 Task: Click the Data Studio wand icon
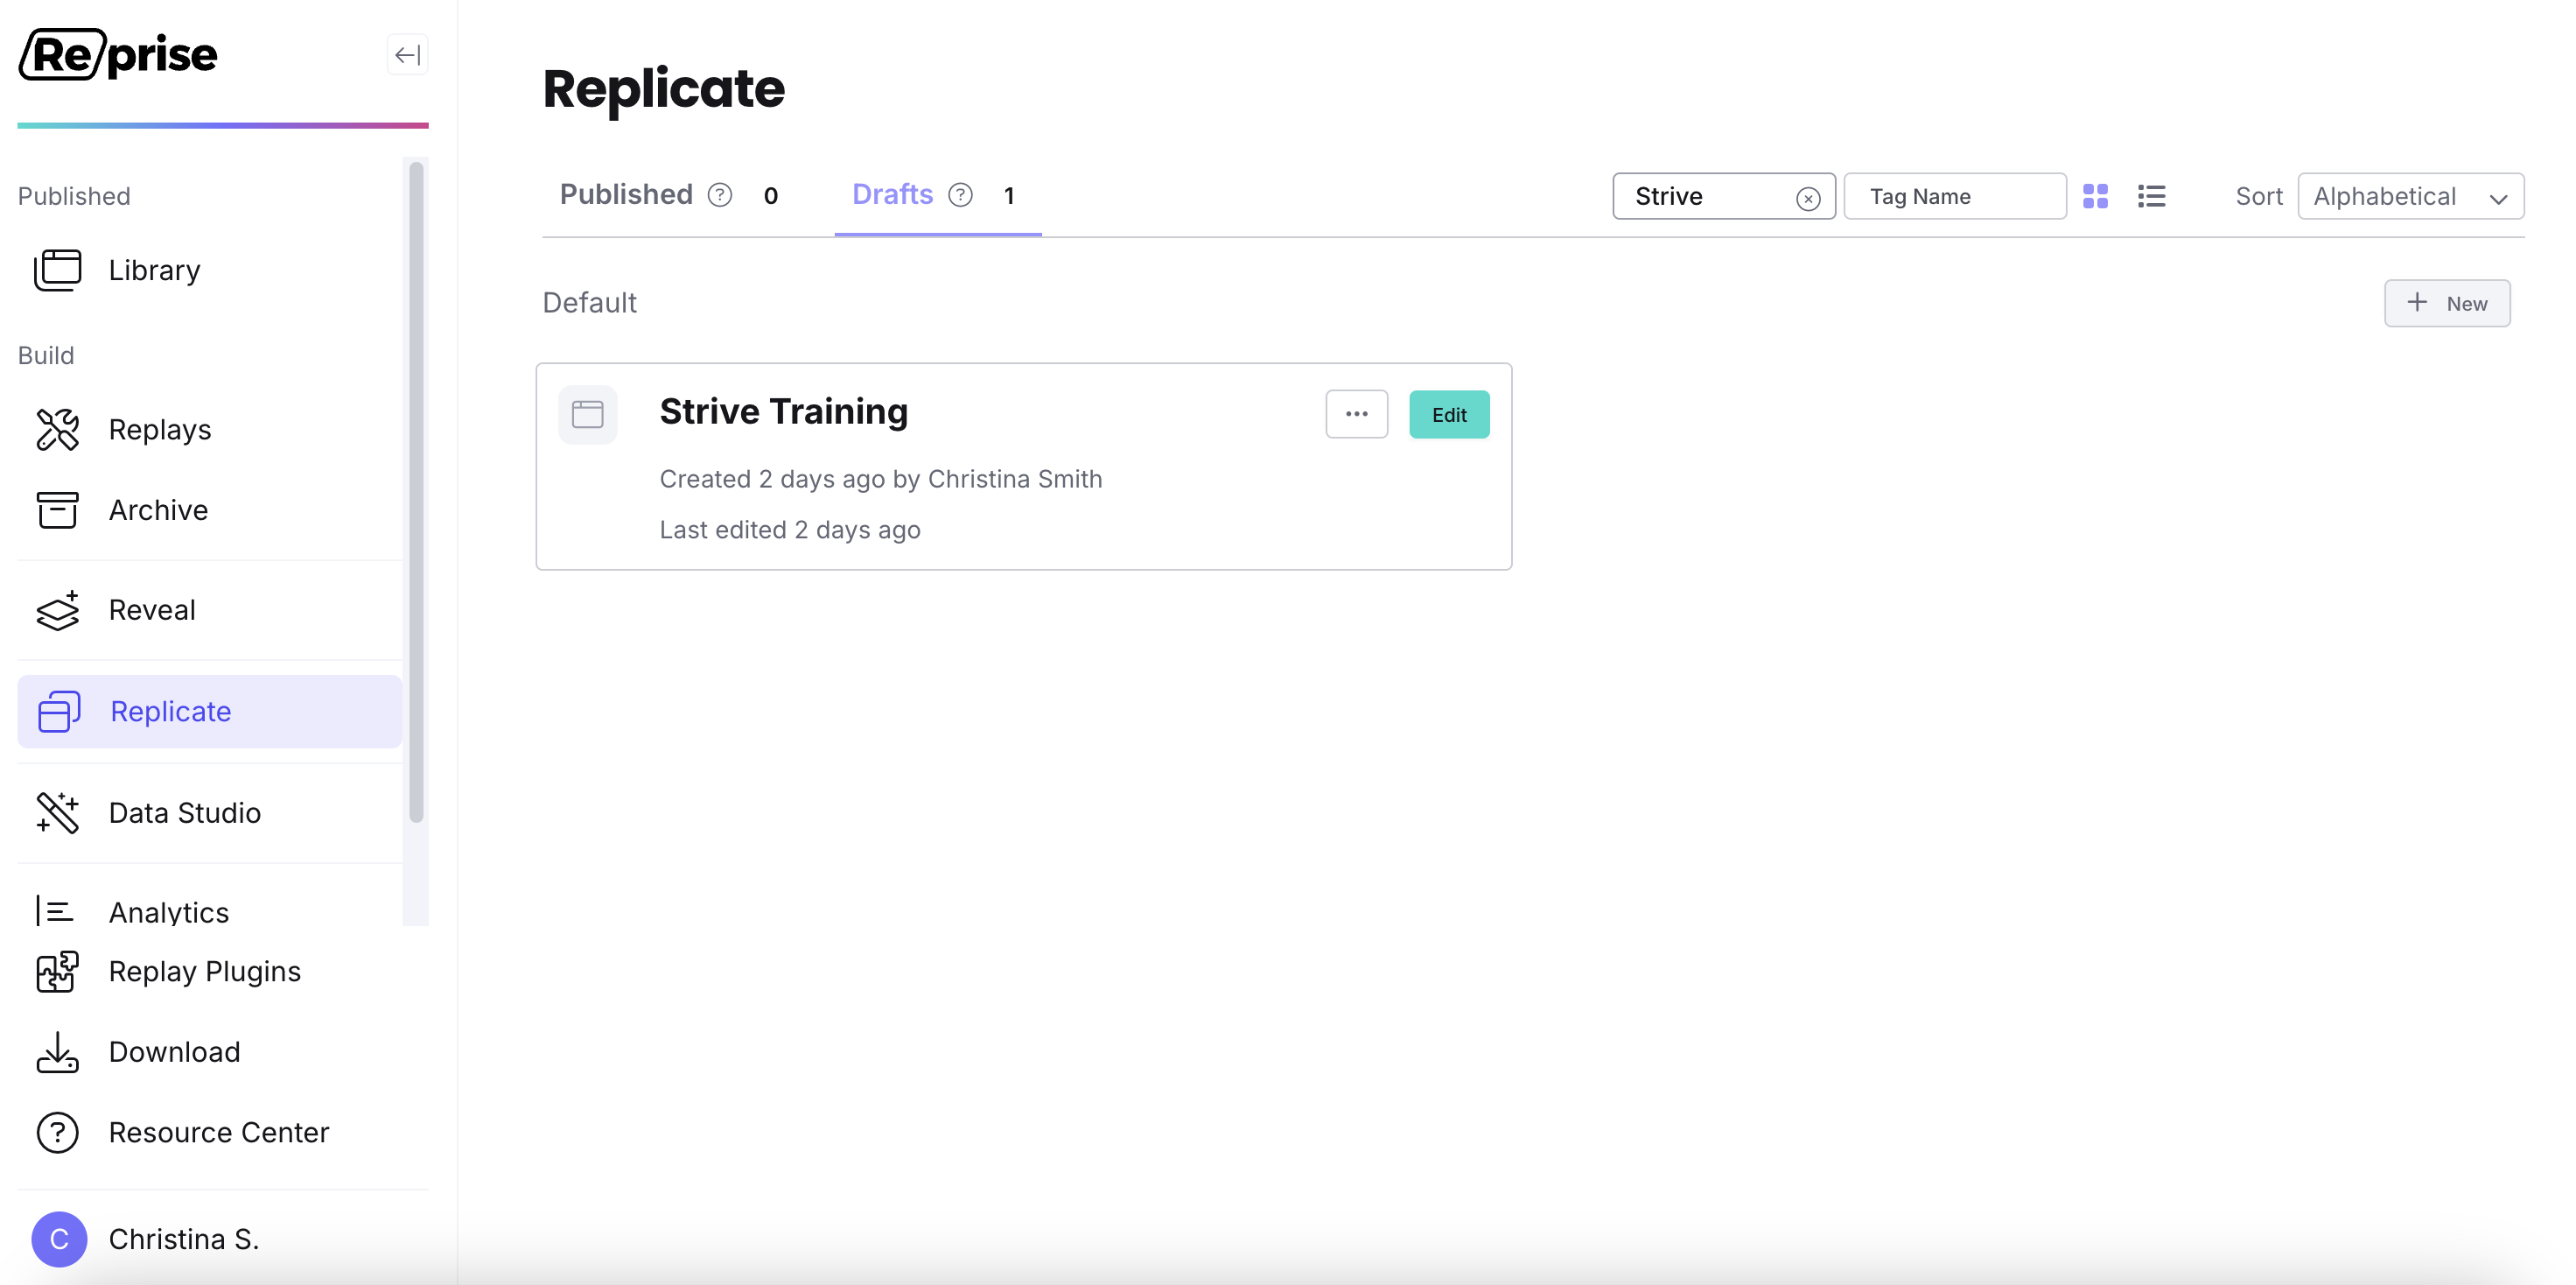pos(57,812)
